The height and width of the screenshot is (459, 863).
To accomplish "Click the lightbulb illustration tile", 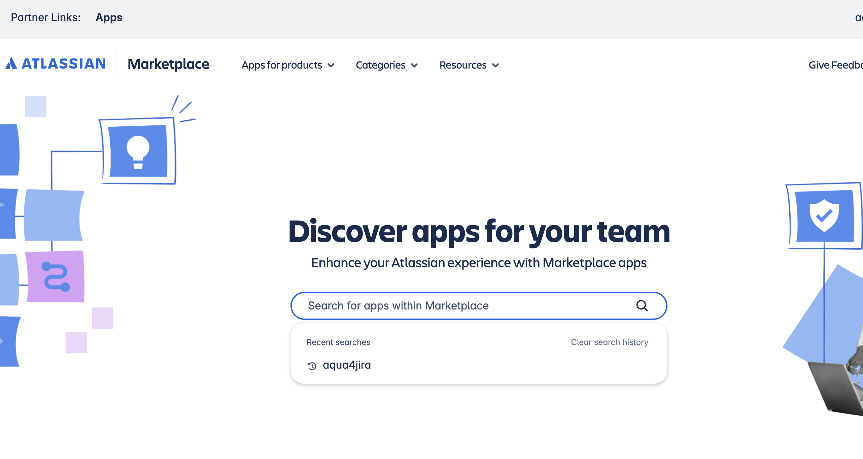I will point(138,151).
